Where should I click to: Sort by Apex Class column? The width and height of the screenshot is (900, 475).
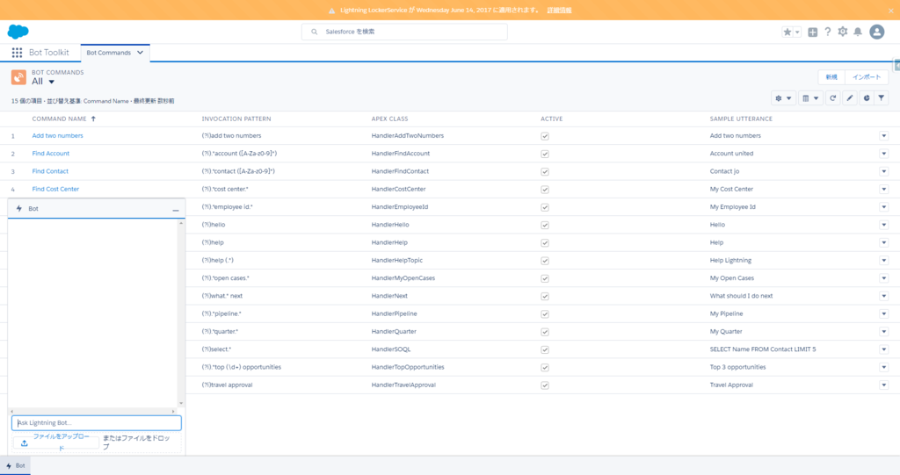click(389, 119)
